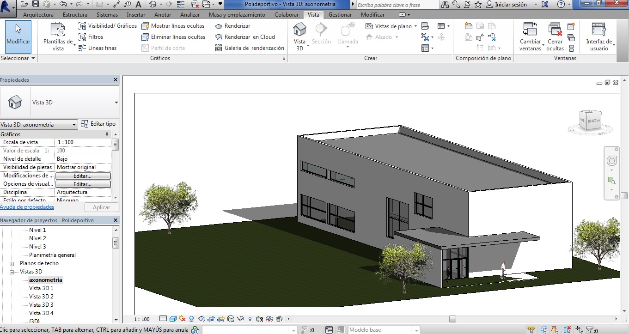Open Visibilidad/Gráficos settings

click(x=108, y=26)
